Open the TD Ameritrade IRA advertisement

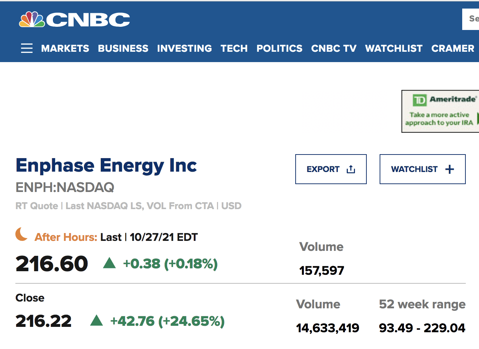(440, 111)
